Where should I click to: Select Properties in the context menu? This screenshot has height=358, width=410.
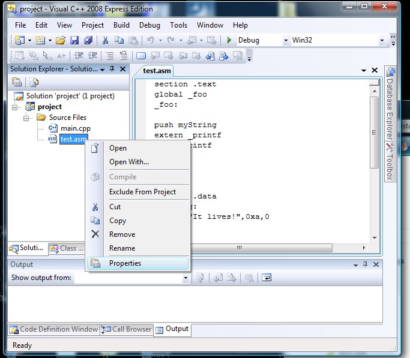[125, 263]
